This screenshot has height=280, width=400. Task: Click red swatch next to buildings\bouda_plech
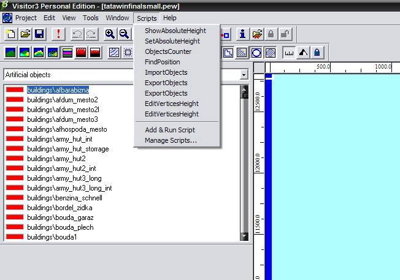point(15,227)
